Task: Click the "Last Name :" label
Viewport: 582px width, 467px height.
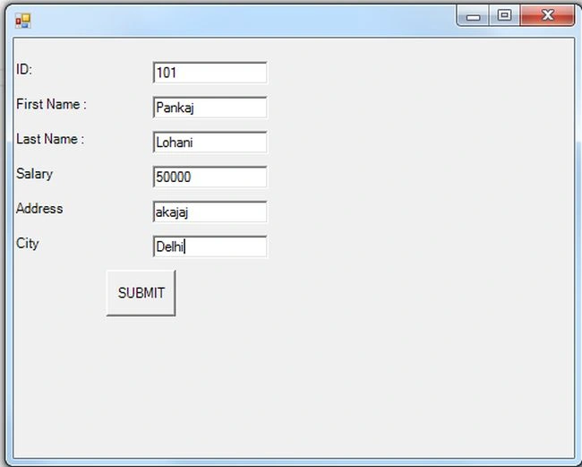Action: click(x=50, y=139)
